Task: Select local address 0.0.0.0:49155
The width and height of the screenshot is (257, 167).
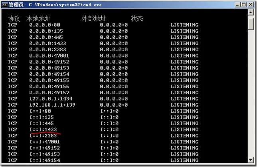Action: point(49,80)
